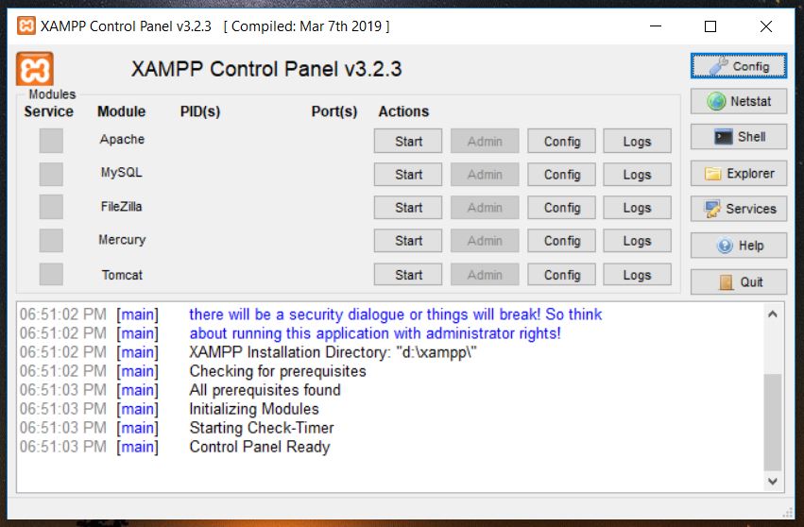Maximize the XAMPP Control Panel window
Screen dimensions: 804x527
(x=710, y=26)
